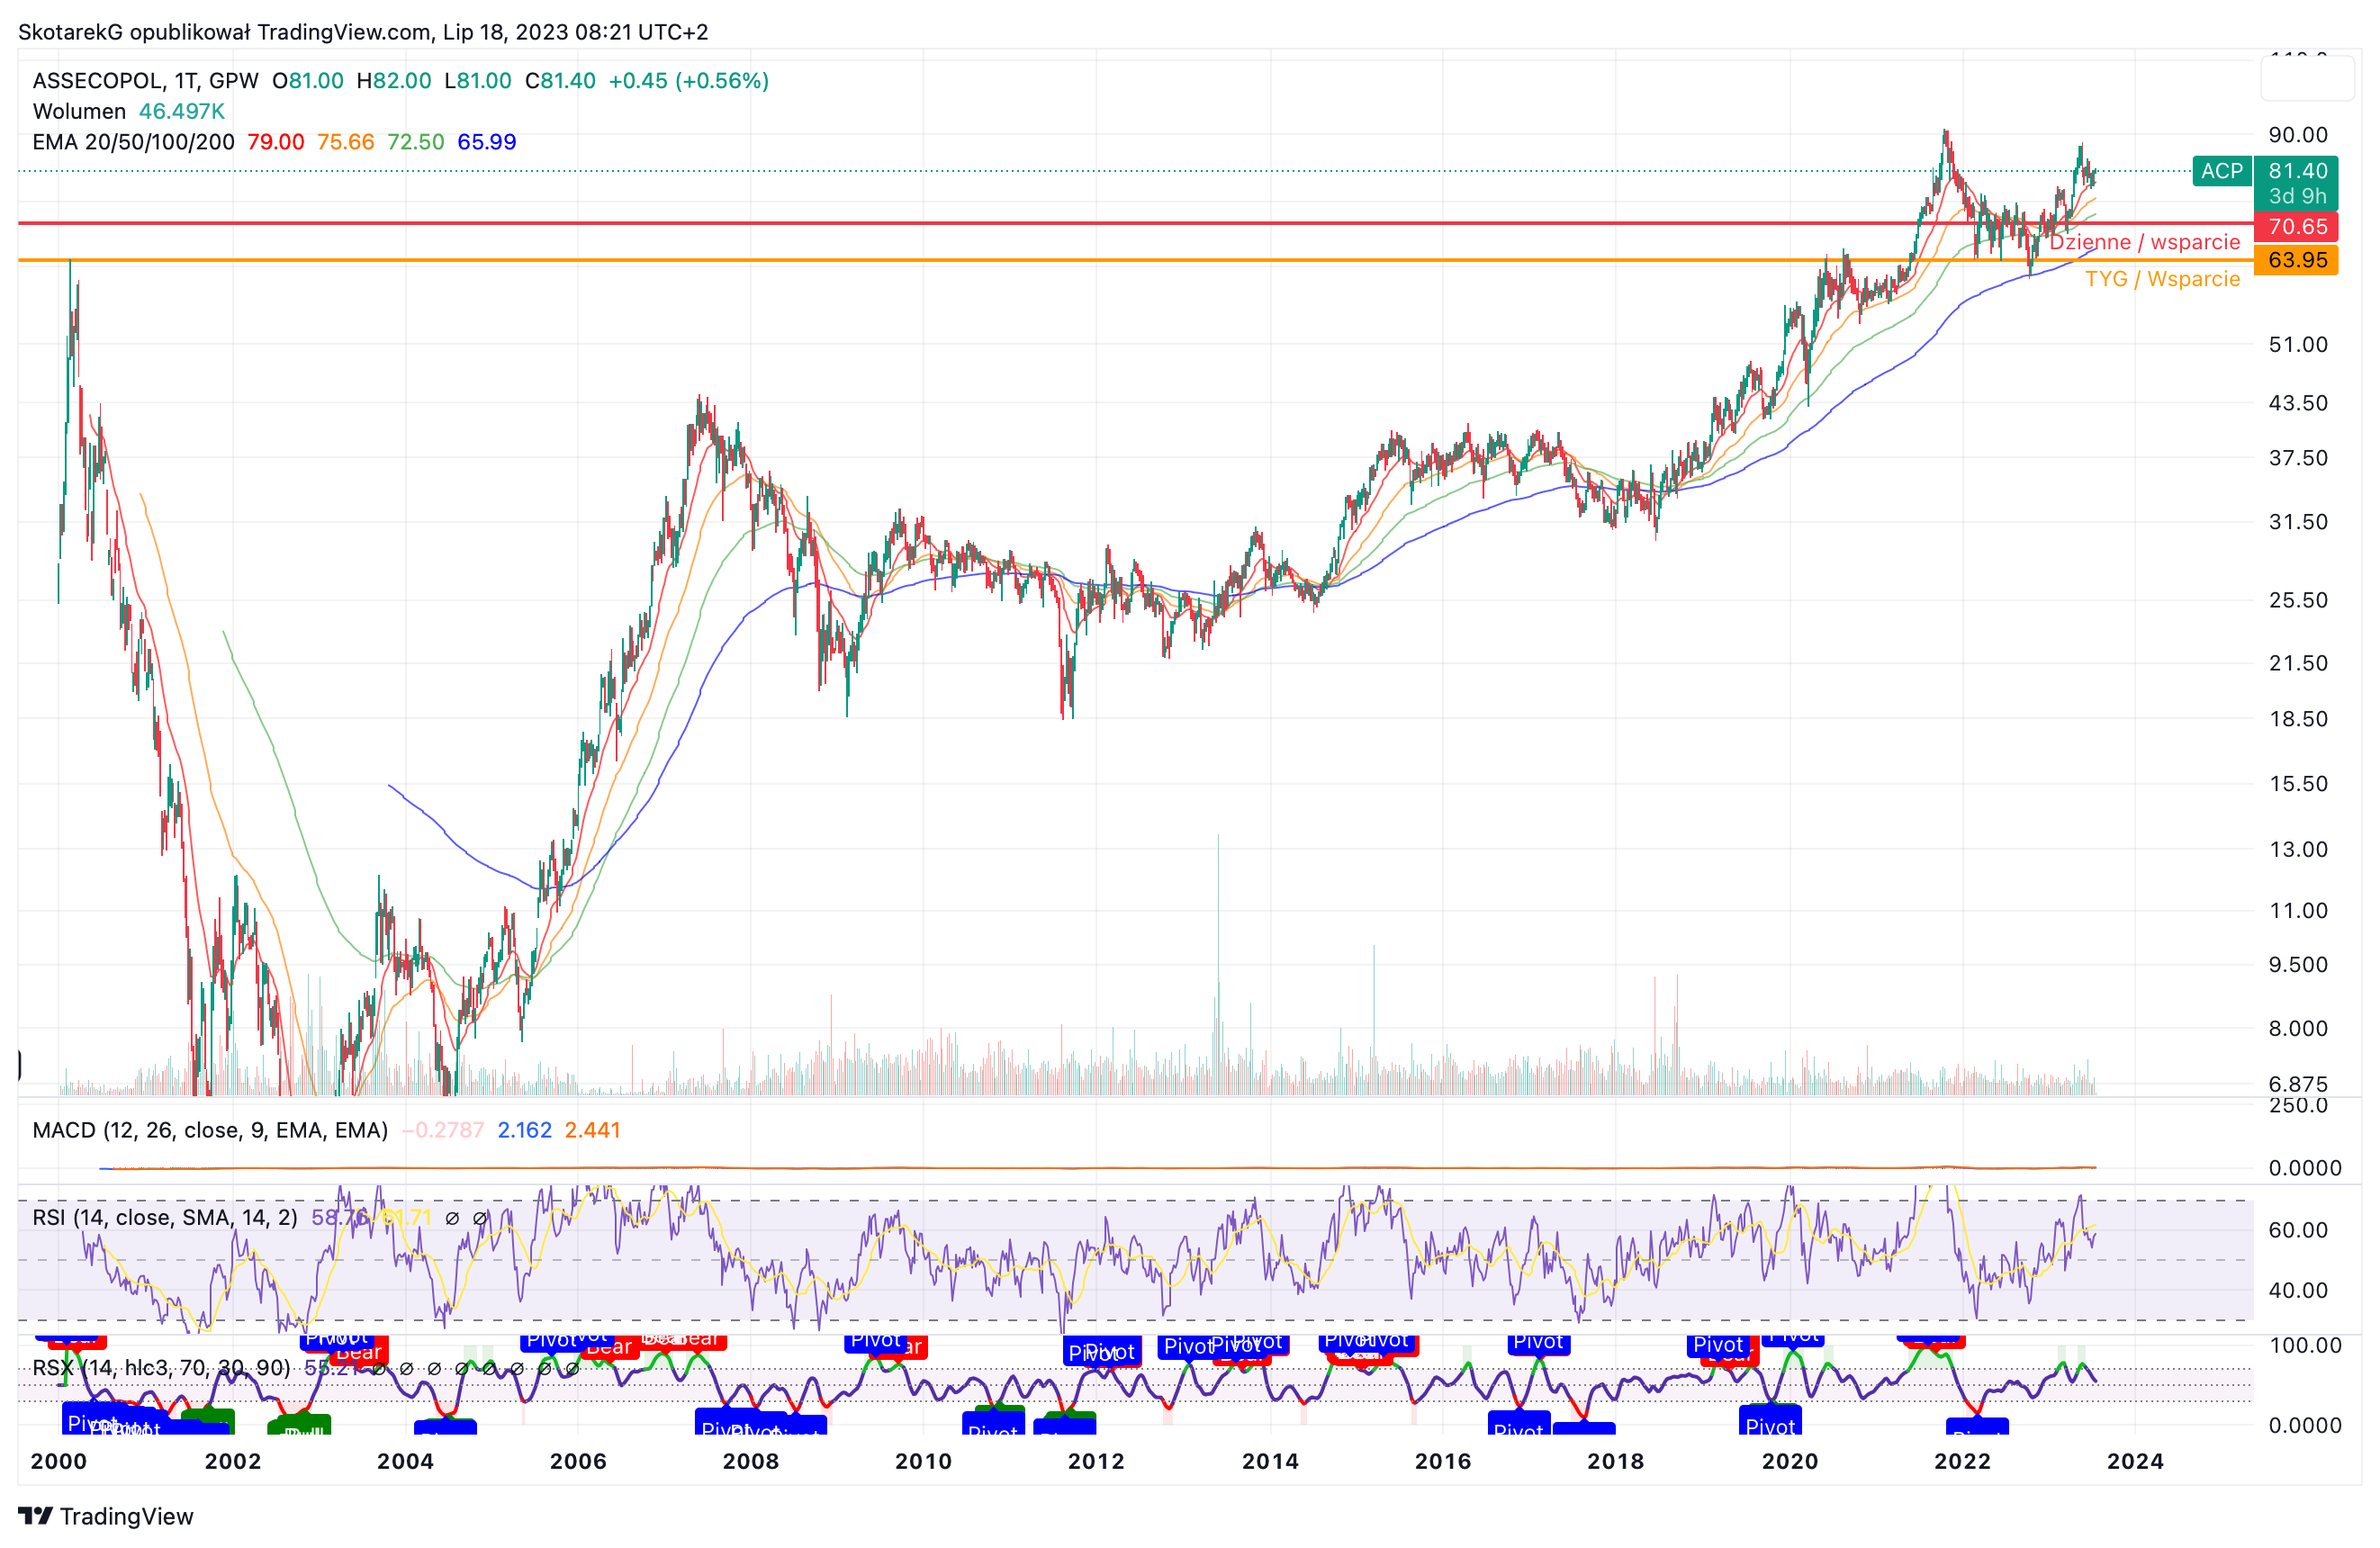Click the MACD signal value 2.441
The height and width of the screenshot is (1548, 2380).
(593, 1130)
